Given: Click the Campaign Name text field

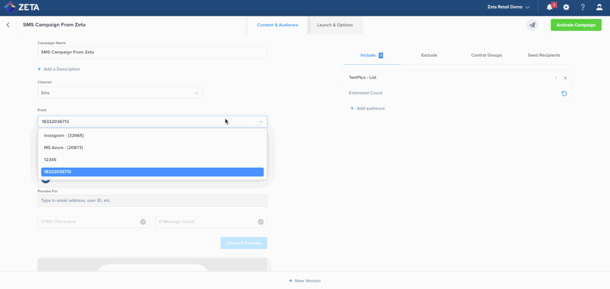Looking at the screenshot, I should [152, 52].
